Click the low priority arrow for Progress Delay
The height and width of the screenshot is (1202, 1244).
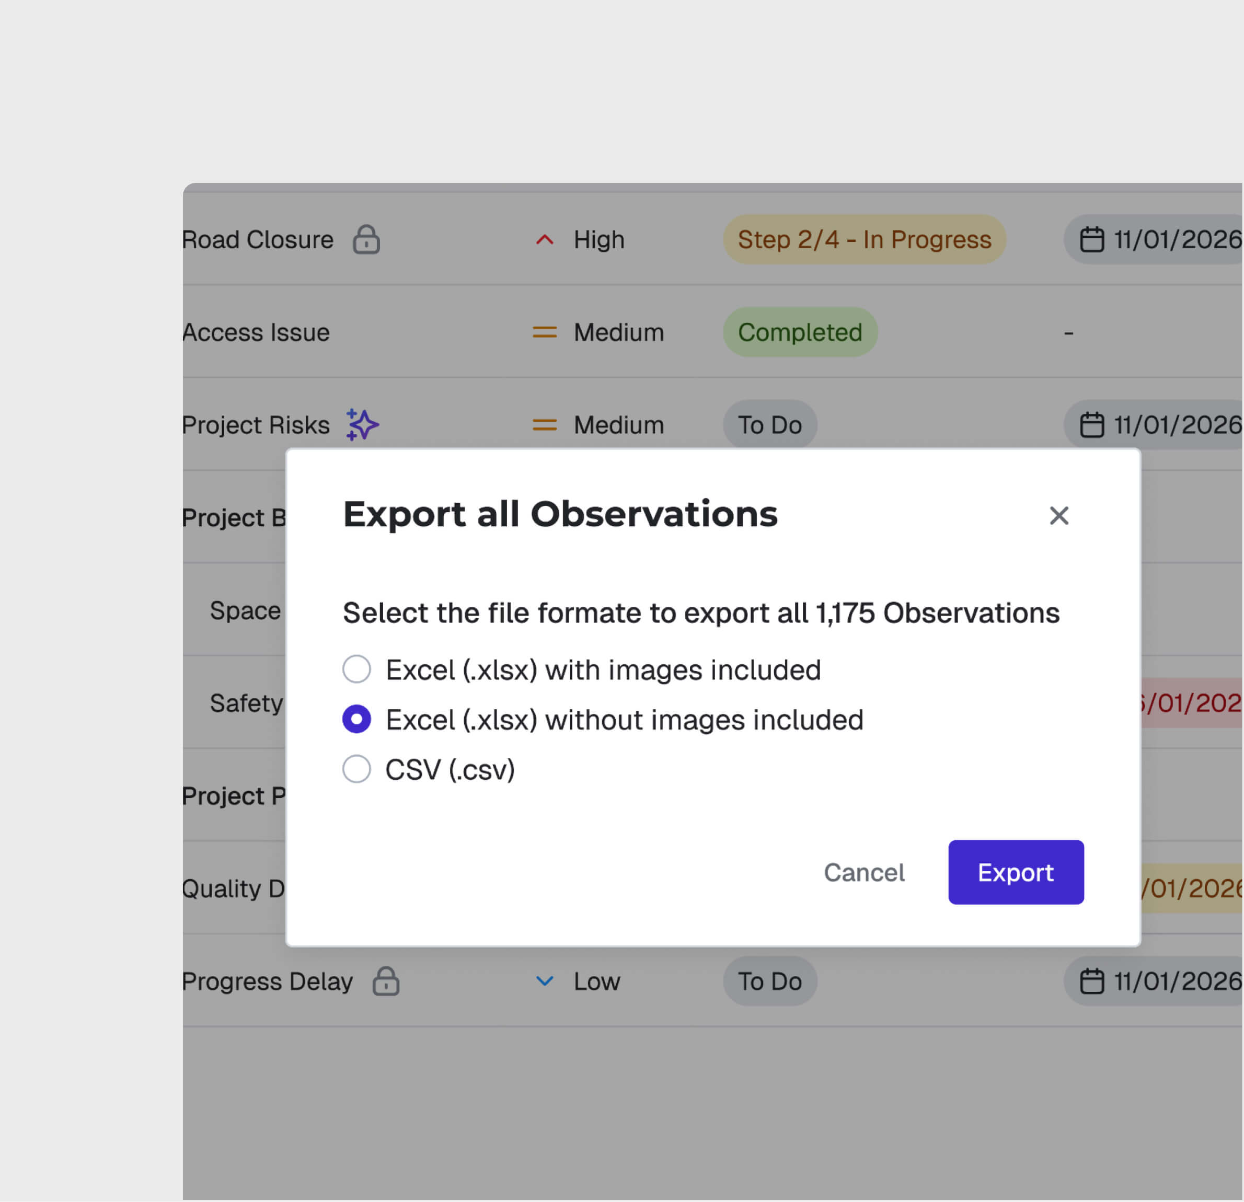(544, 981)
